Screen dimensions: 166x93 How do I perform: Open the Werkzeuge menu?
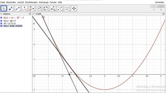[44, 2]
